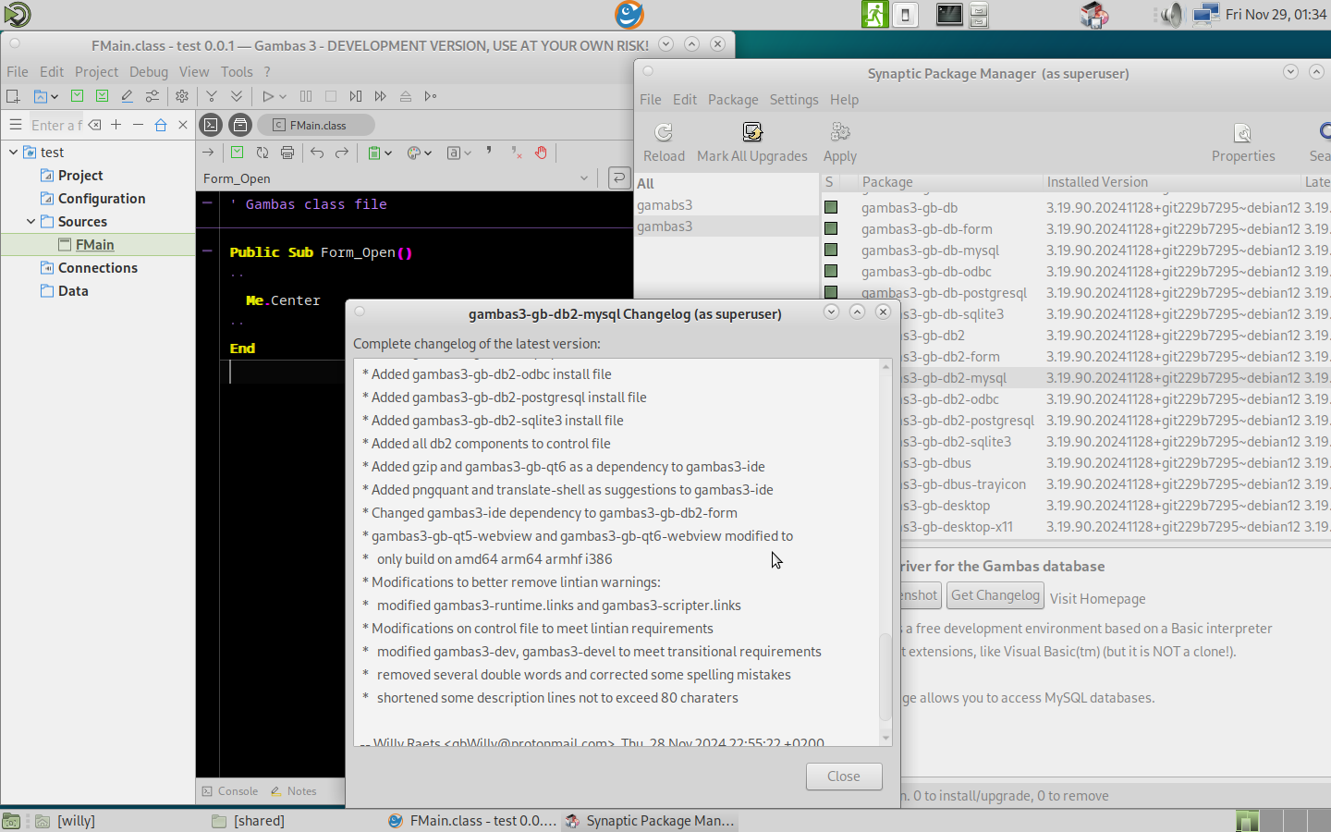Open project properties sliders icon

coord(153,96)
